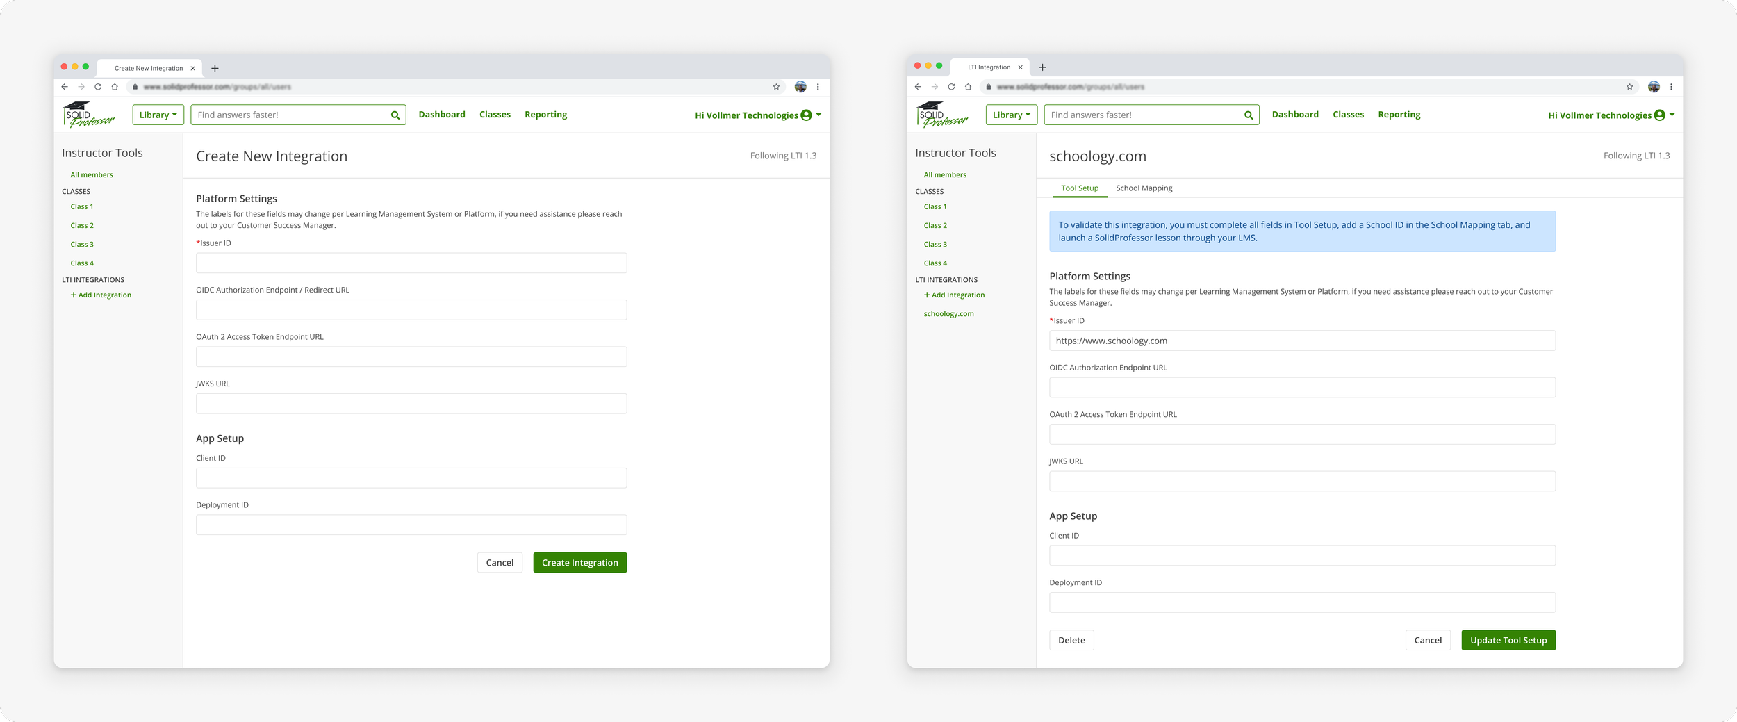Click user account icon in left window header
The height and width of the screenshot is (722, 1737).
[806, 115]
